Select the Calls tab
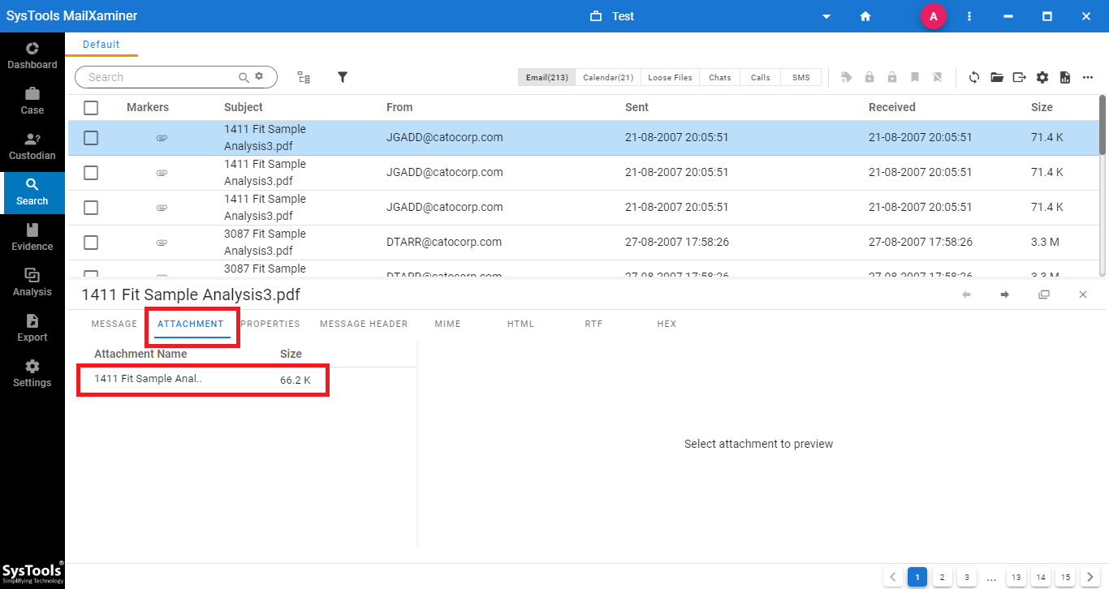This screenshot has width=1109, height=589. [x=760, y=77]
